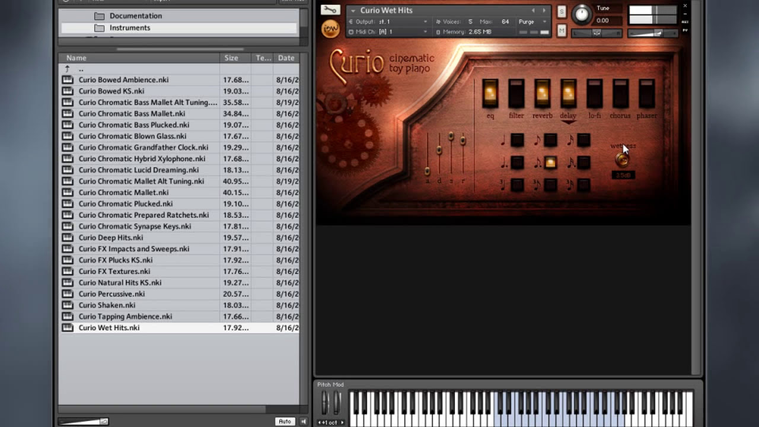Image resolution: width=759 pixels, height=427 pixels.
Task: Show the eq settings via its label
Action: click(490, 116)
